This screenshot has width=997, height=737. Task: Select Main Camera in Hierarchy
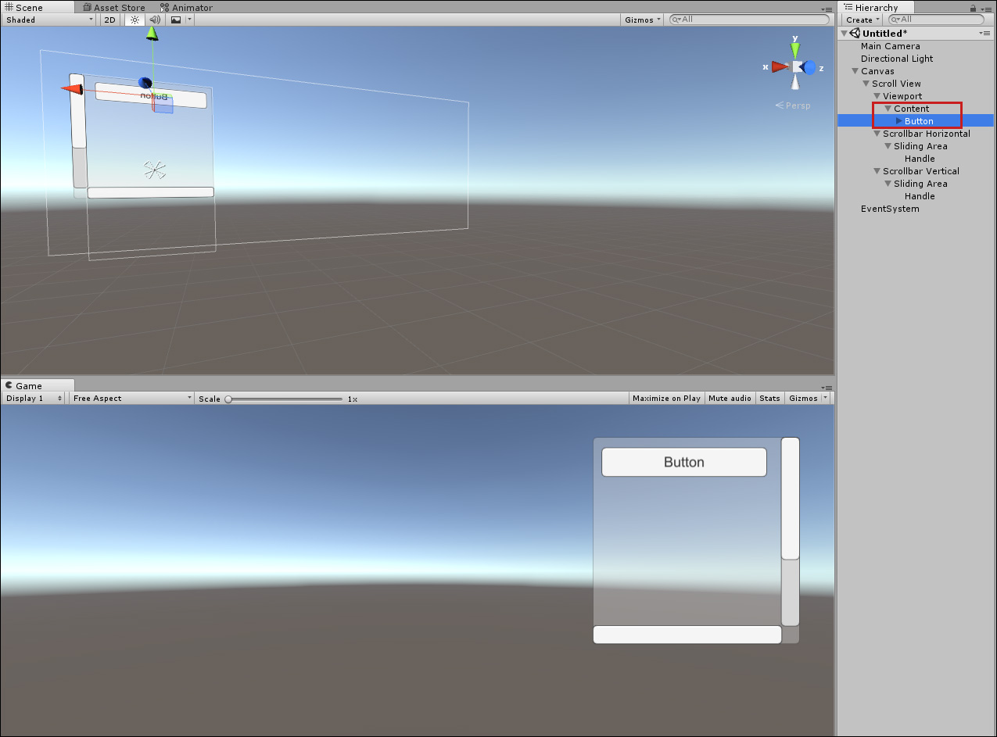891,46
